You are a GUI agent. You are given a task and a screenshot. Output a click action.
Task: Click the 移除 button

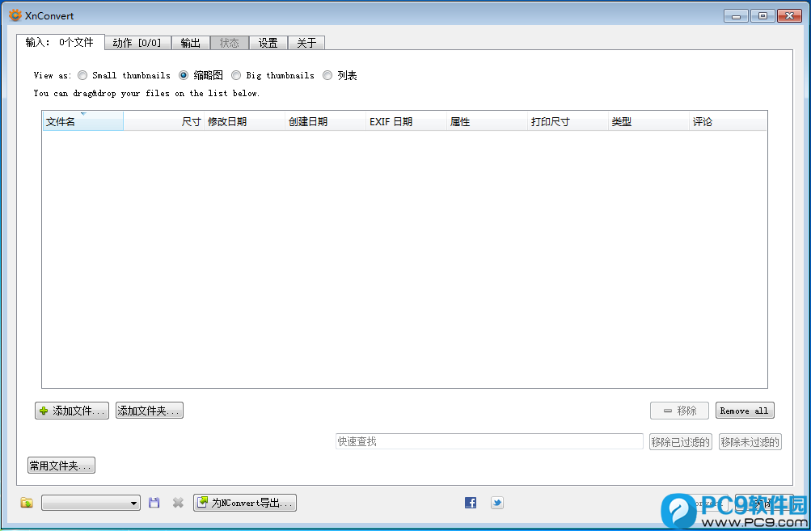pos(679,411)
